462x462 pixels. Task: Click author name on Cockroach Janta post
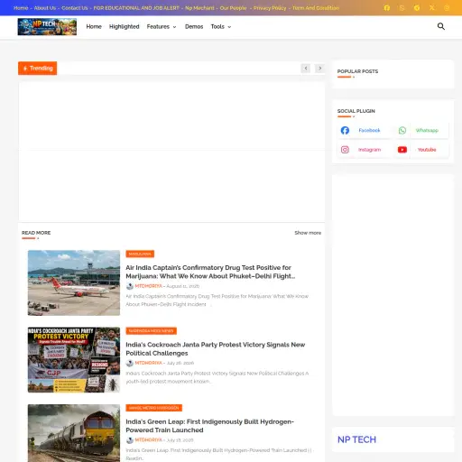tap(148, 363)
